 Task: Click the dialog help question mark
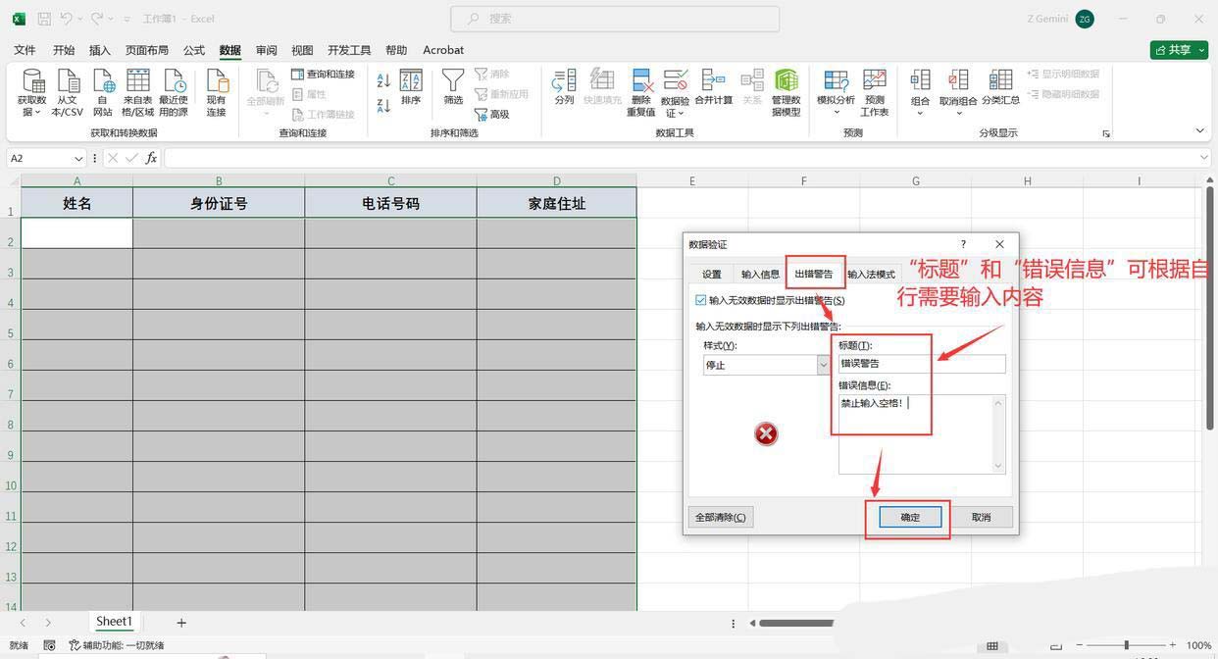point(963,244)
